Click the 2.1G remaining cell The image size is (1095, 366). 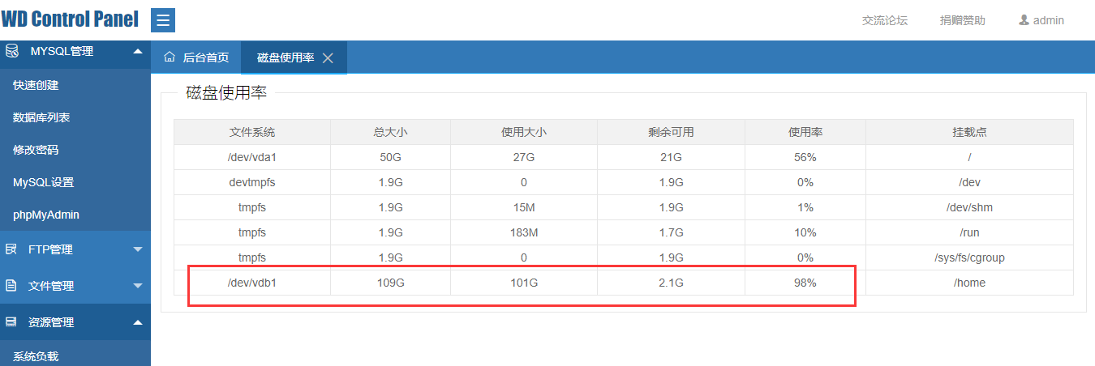[x=671, y=283]
